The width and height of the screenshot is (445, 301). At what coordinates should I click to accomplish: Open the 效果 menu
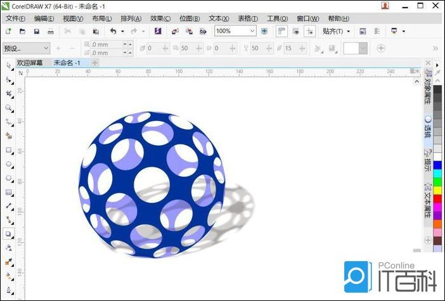160,18
